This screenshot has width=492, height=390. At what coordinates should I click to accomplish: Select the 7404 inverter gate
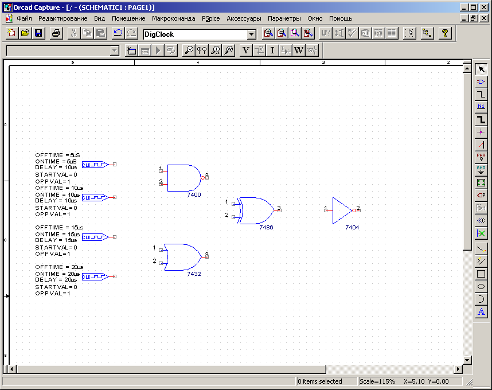pyautogui.click(x=342, y=210)
